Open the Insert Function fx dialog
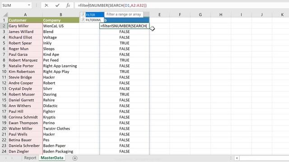Screen dimensions: 289x162 [x=68, y=5]
